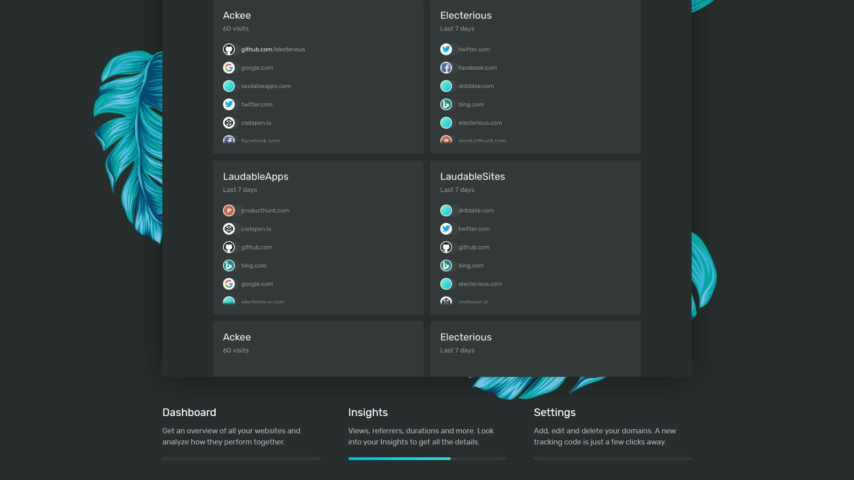854x480 pixels.
Task: Click the GitHub icon in the top Ackee card
Action: coord(229,49)
